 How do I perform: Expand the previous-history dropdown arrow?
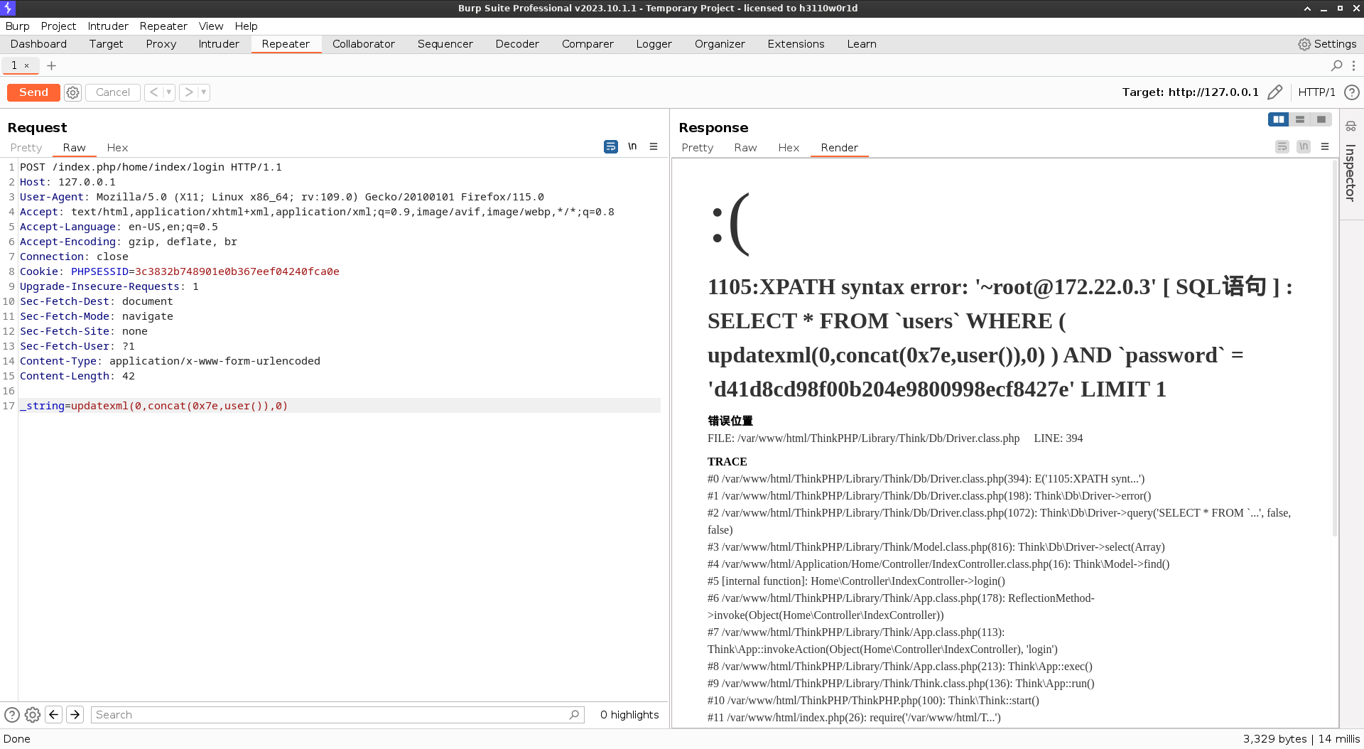pos(169,92)
